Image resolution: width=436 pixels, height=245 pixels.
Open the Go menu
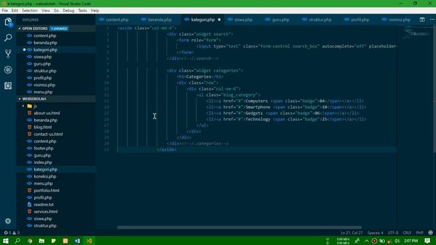coord(56,11)
